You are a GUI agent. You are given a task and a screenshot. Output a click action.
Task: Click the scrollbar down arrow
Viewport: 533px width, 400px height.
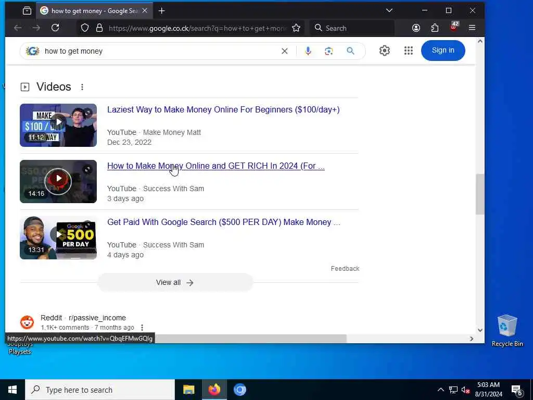480,330
